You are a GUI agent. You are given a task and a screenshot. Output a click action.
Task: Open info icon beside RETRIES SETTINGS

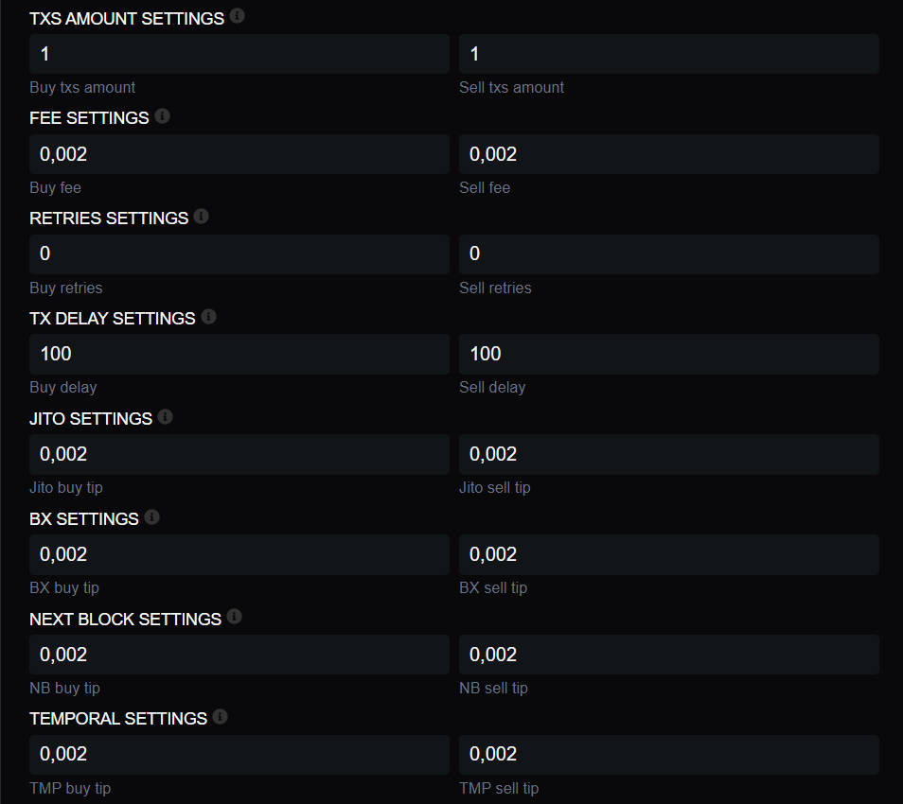202,217
